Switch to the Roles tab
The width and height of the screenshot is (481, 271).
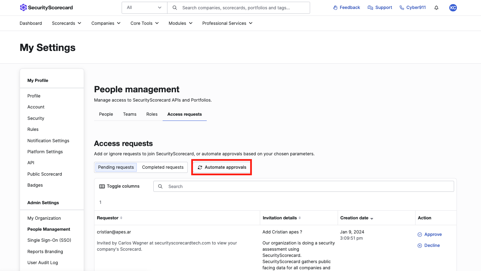(x=152, y=114)
